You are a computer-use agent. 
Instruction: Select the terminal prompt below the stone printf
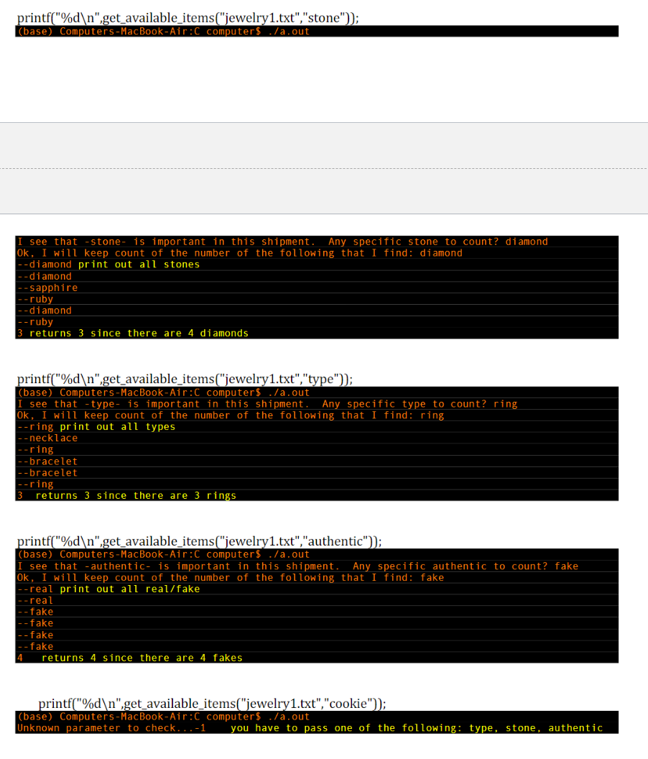pyautogui.click(x=163, y=32)
